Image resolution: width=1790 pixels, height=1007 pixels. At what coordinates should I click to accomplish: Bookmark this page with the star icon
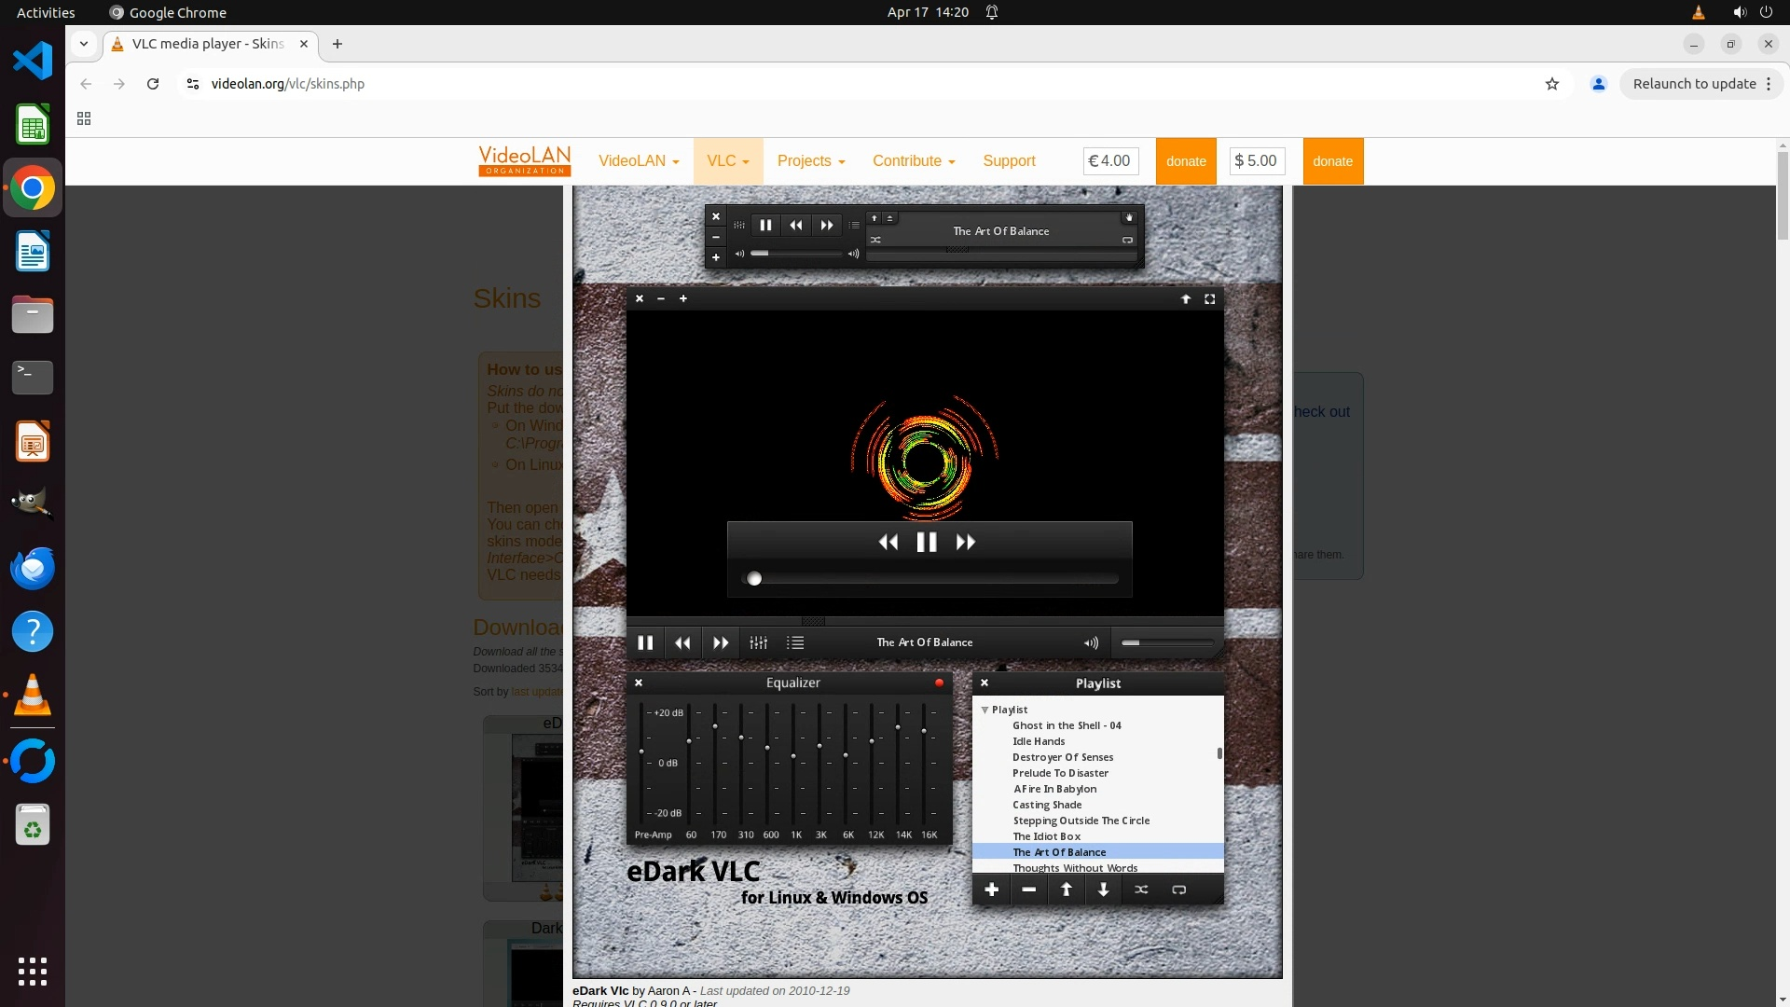click(1552, 84)
